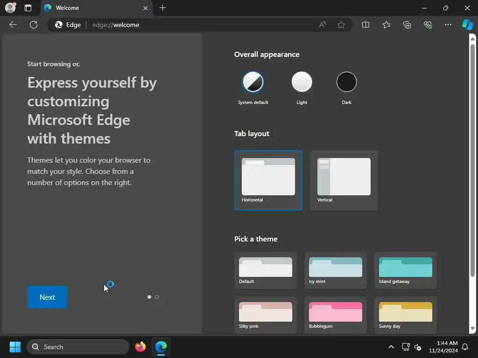Pick the Default theme
The width and height of the screenshot is (478, 358).
click(x=266, y=270)
